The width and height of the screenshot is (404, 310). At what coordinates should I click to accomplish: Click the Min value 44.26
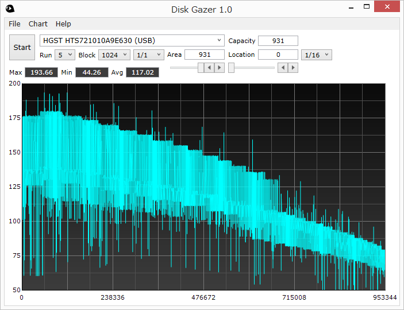pyautogui.click(x=92, y=72)
